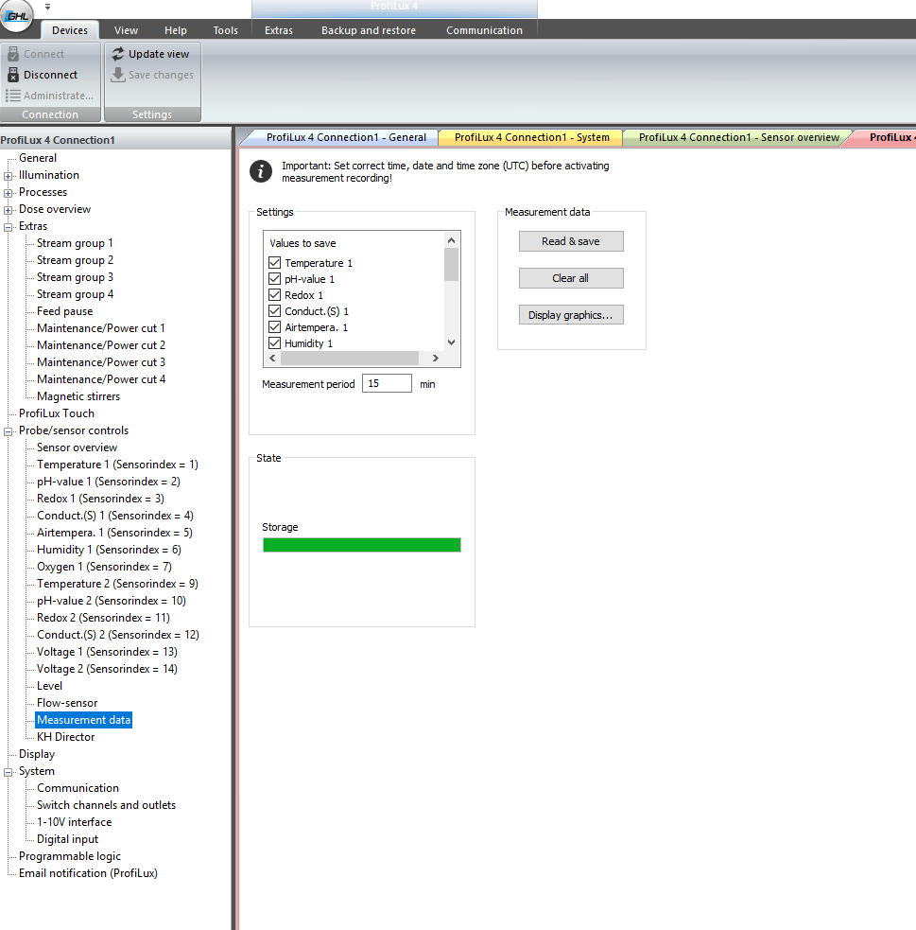Toggle the Redox 1 checkbox

[274, 295]
